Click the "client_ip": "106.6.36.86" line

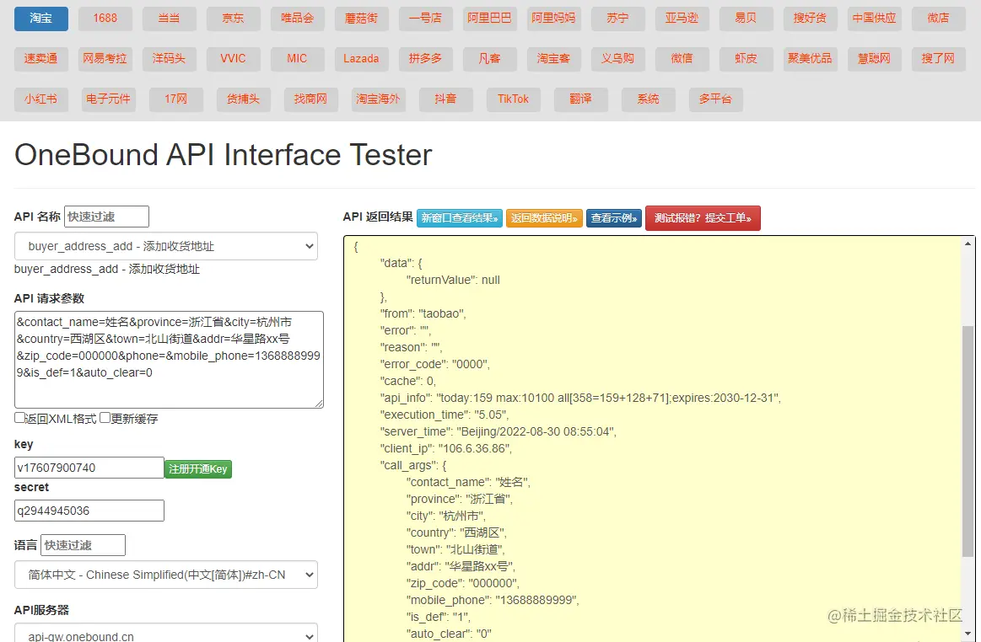tap(445, 448)
